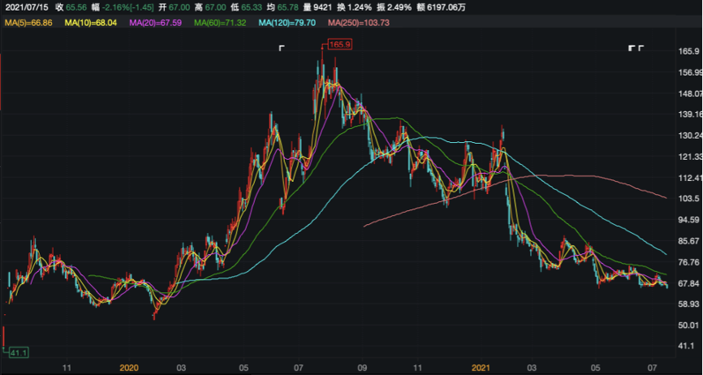Click the corner bracket icon left of the peak
703x375 pixels.
click(x=282, y=48)
